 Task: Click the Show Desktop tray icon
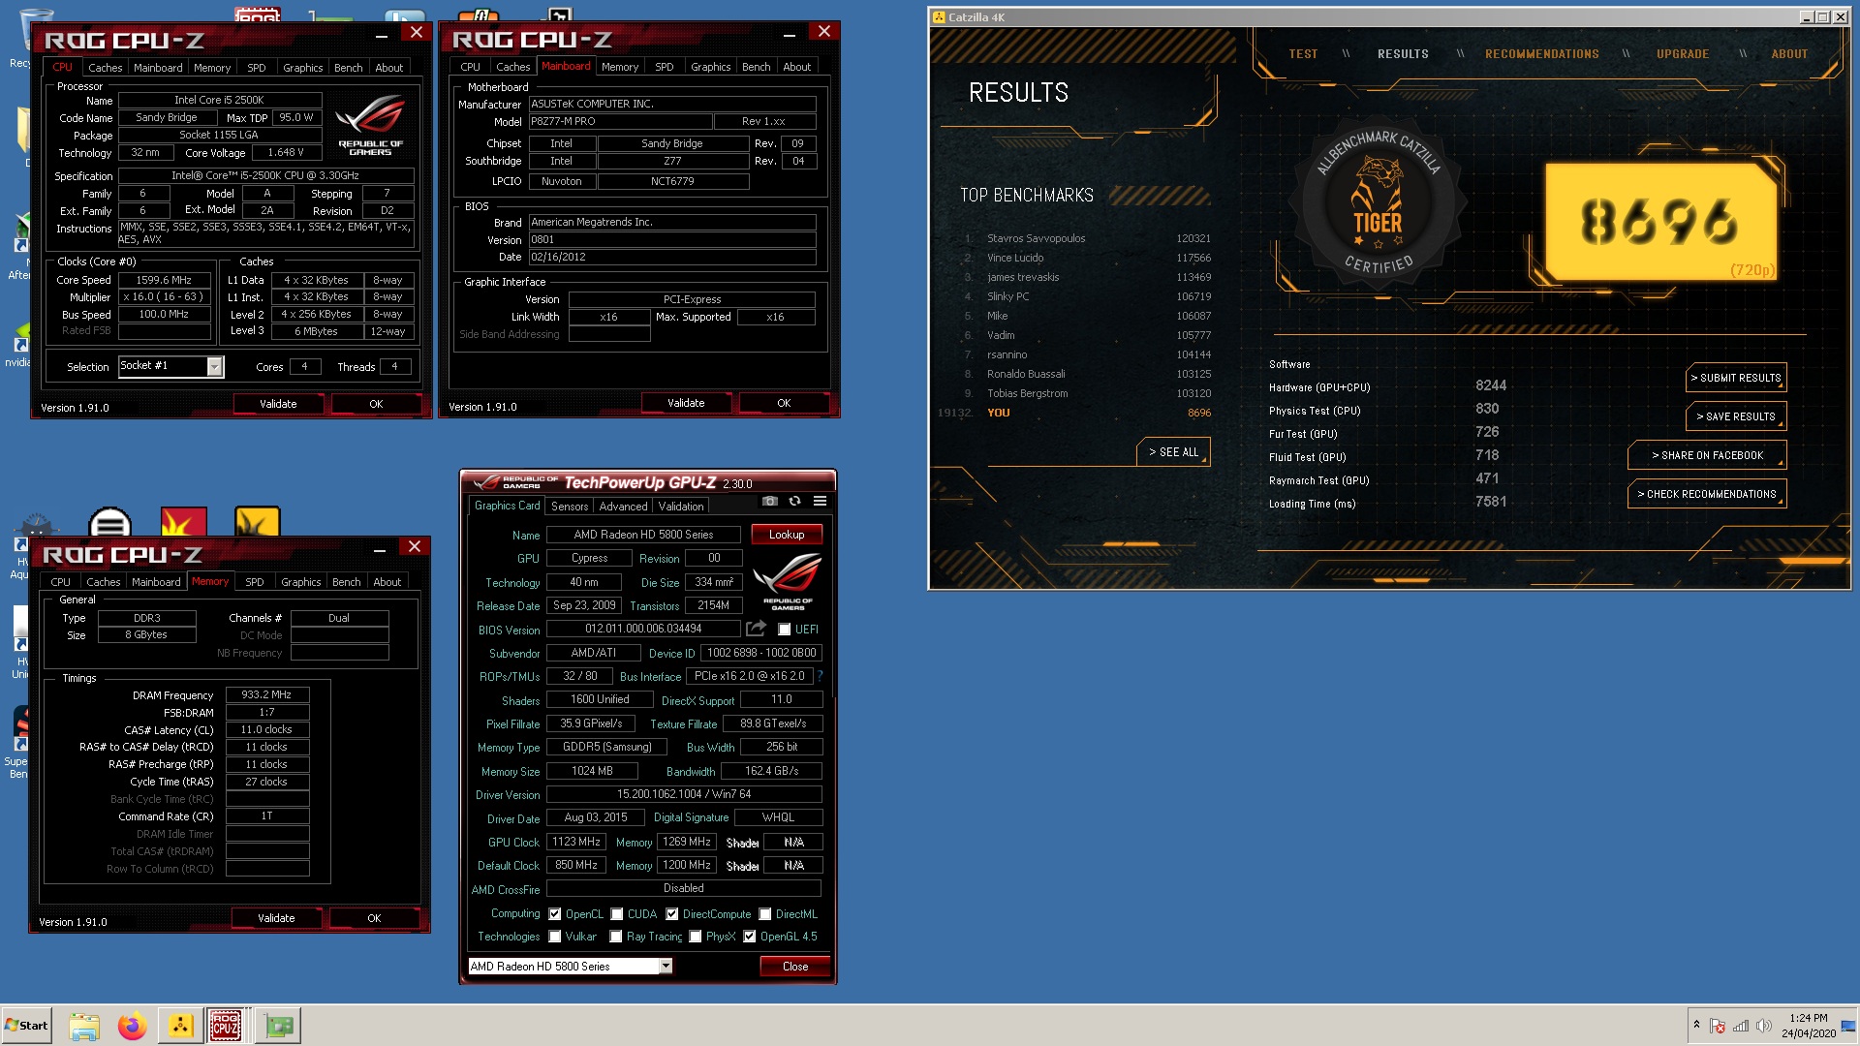point(1848,1026)
